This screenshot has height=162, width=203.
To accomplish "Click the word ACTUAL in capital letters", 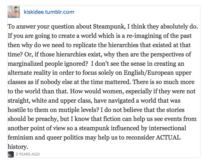I will [x=168, y=137].
